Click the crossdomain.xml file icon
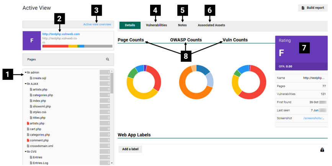 click(x=28, y=146)
